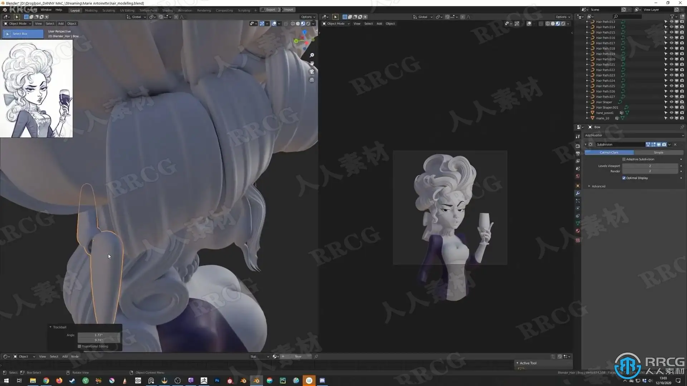The image size is (687, 386).
Task: Pin the Bow properties panel
Action: pyautogui.click(x=682, y=127)
